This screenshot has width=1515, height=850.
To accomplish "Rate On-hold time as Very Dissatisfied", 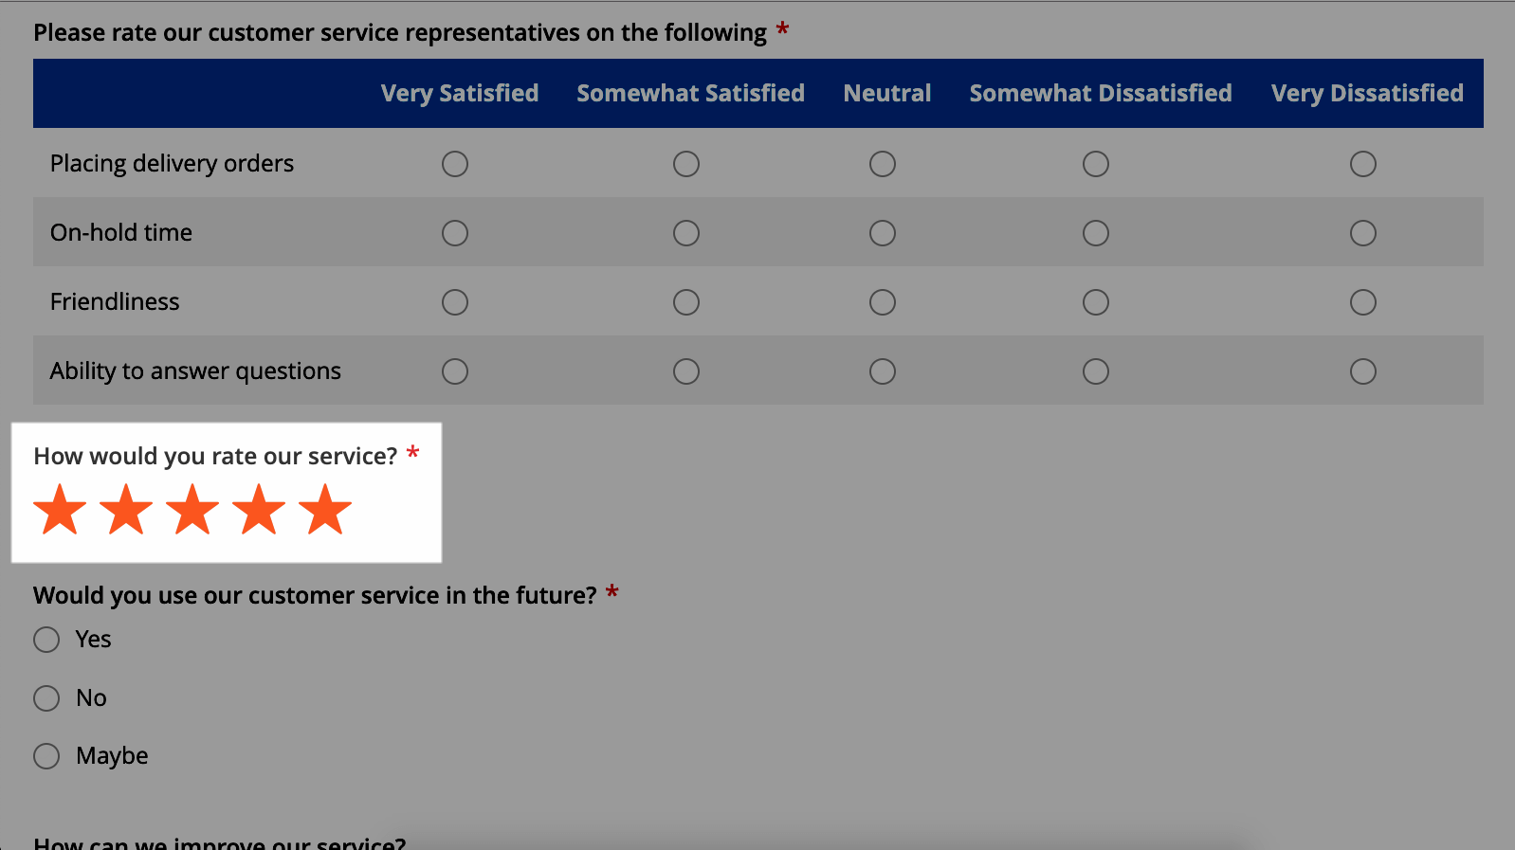I will tap(1363, 233).
